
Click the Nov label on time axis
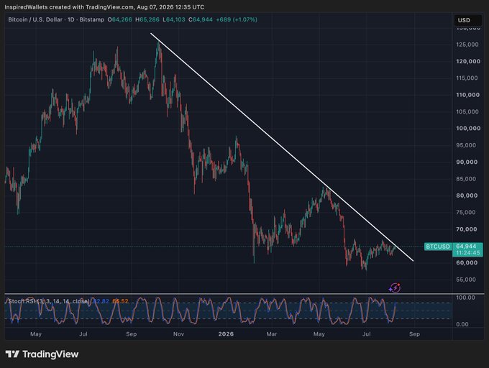pyautogui.click(x=178, y=334)
